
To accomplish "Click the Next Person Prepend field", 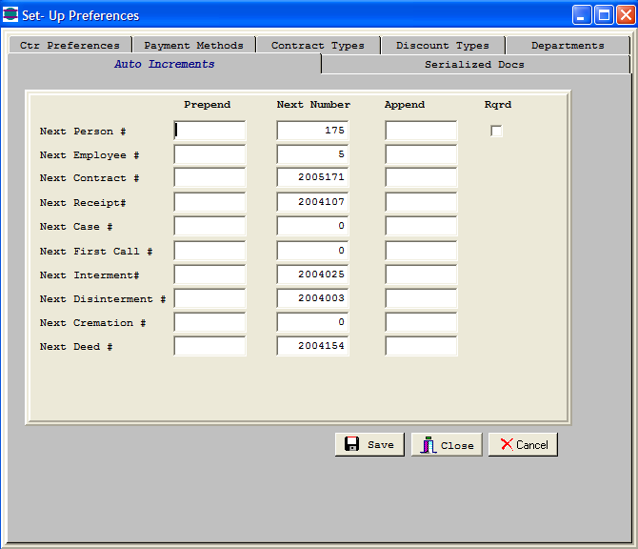I will [x=209, y=132].
